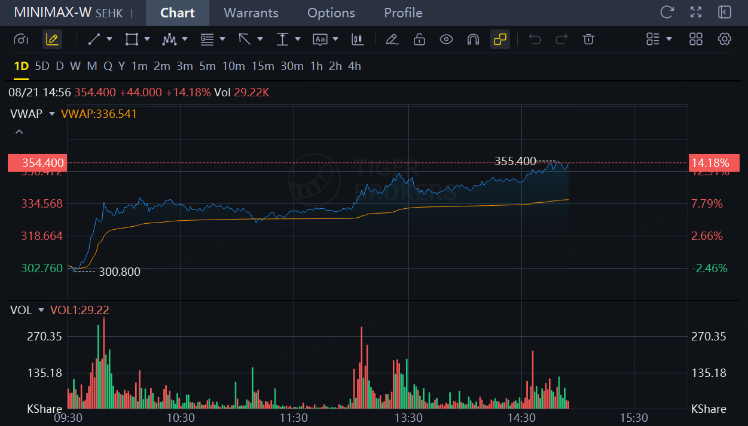Select the arrow marker drawing tool
This screenshot has width=748, height=426.
point(245,39)
